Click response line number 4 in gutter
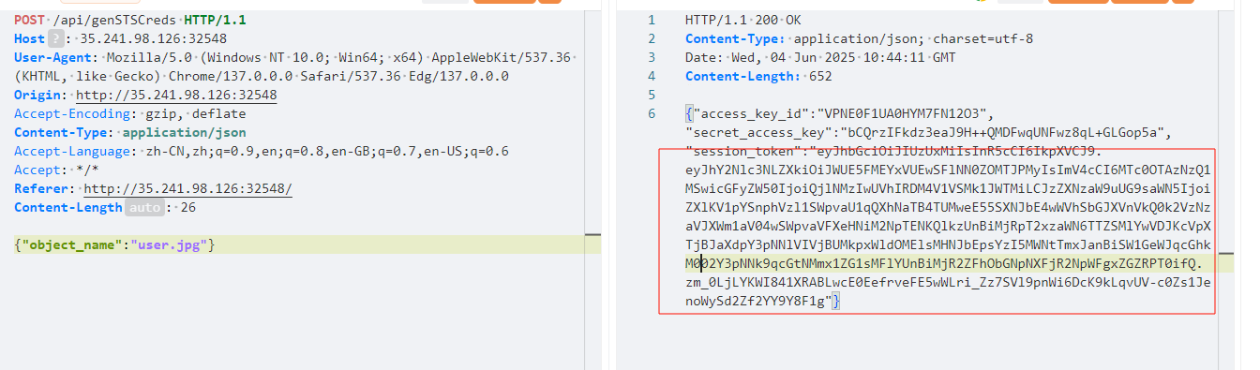 tap(651, 77)
